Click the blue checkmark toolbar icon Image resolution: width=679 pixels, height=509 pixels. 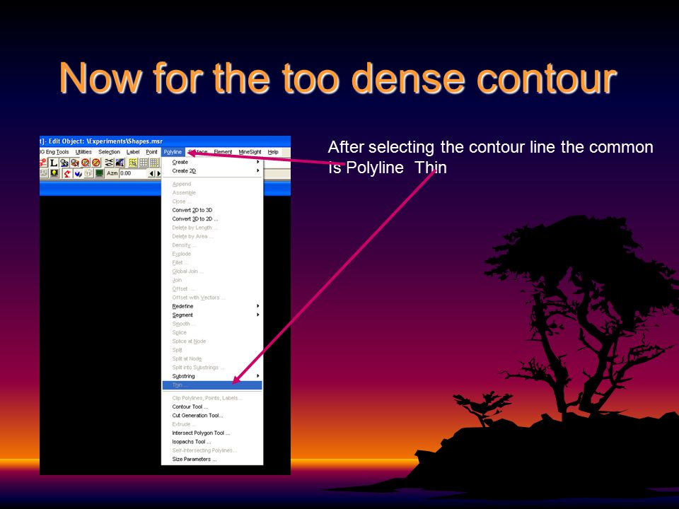78,173
